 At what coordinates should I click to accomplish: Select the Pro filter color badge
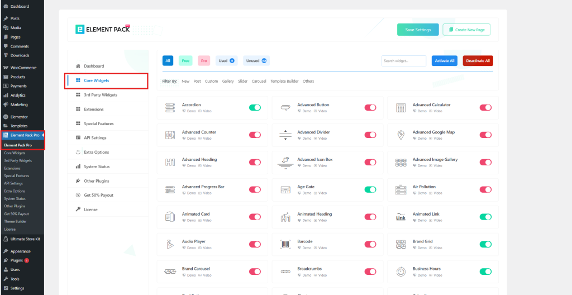point(204,60)
